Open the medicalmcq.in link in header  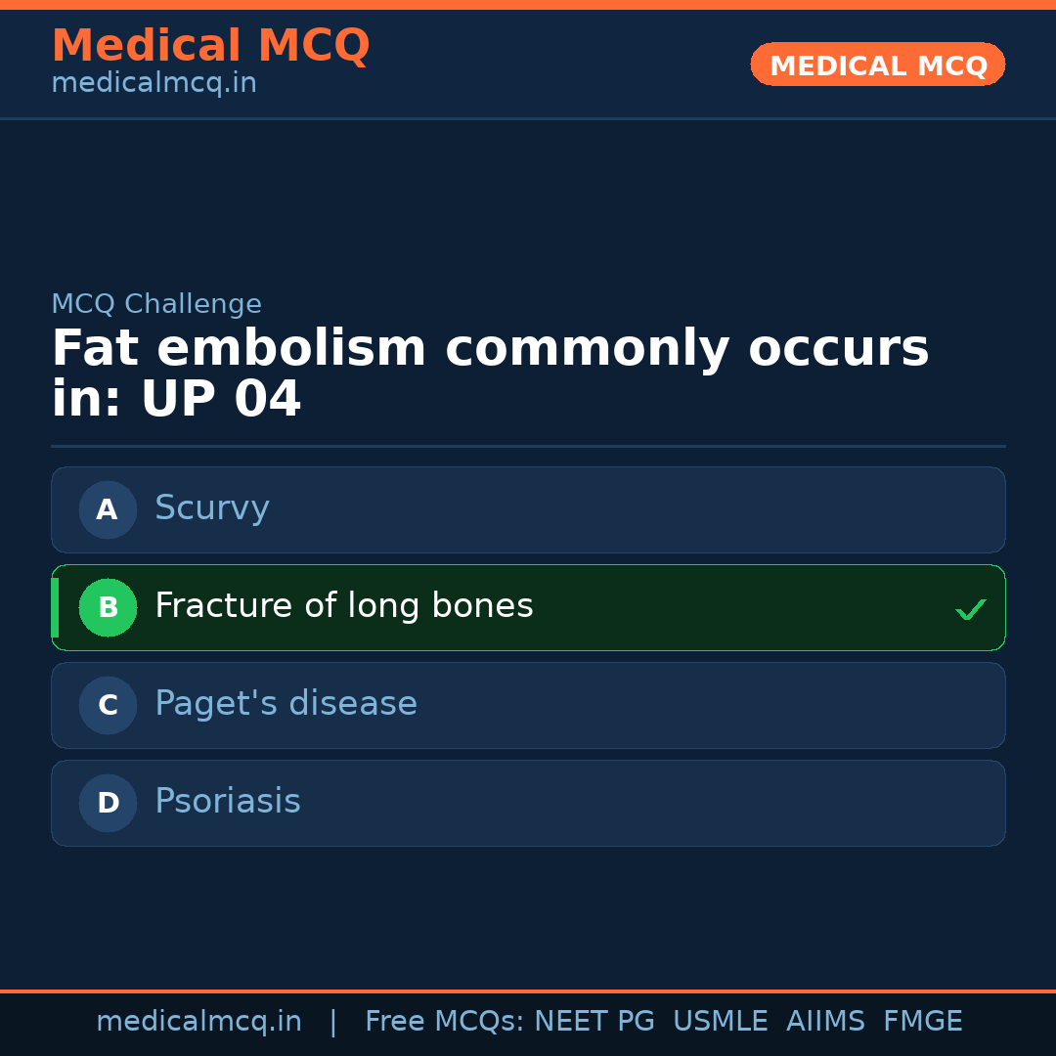tap(154, 83)
